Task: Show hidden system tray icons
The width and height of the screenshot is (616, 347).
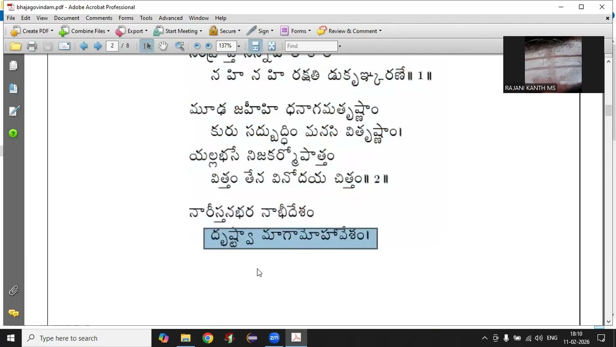Action: tap(485, 338)
